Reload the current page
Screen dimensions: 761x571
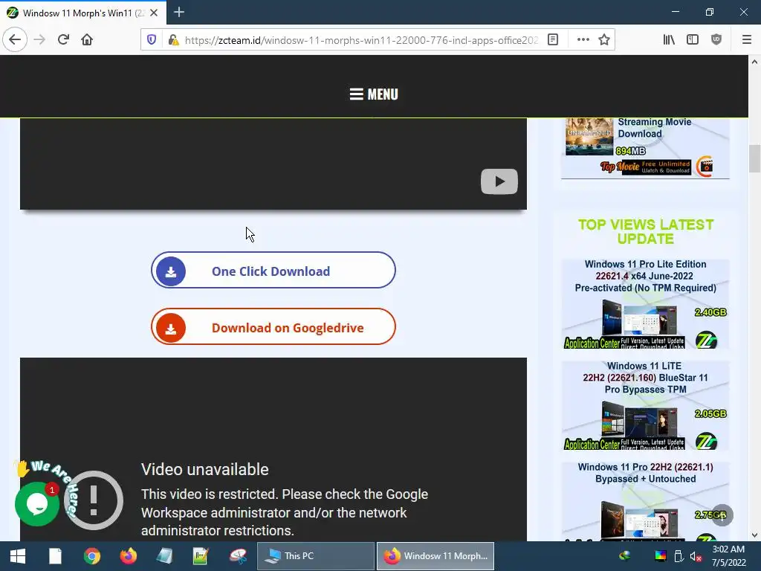(63, 39)
